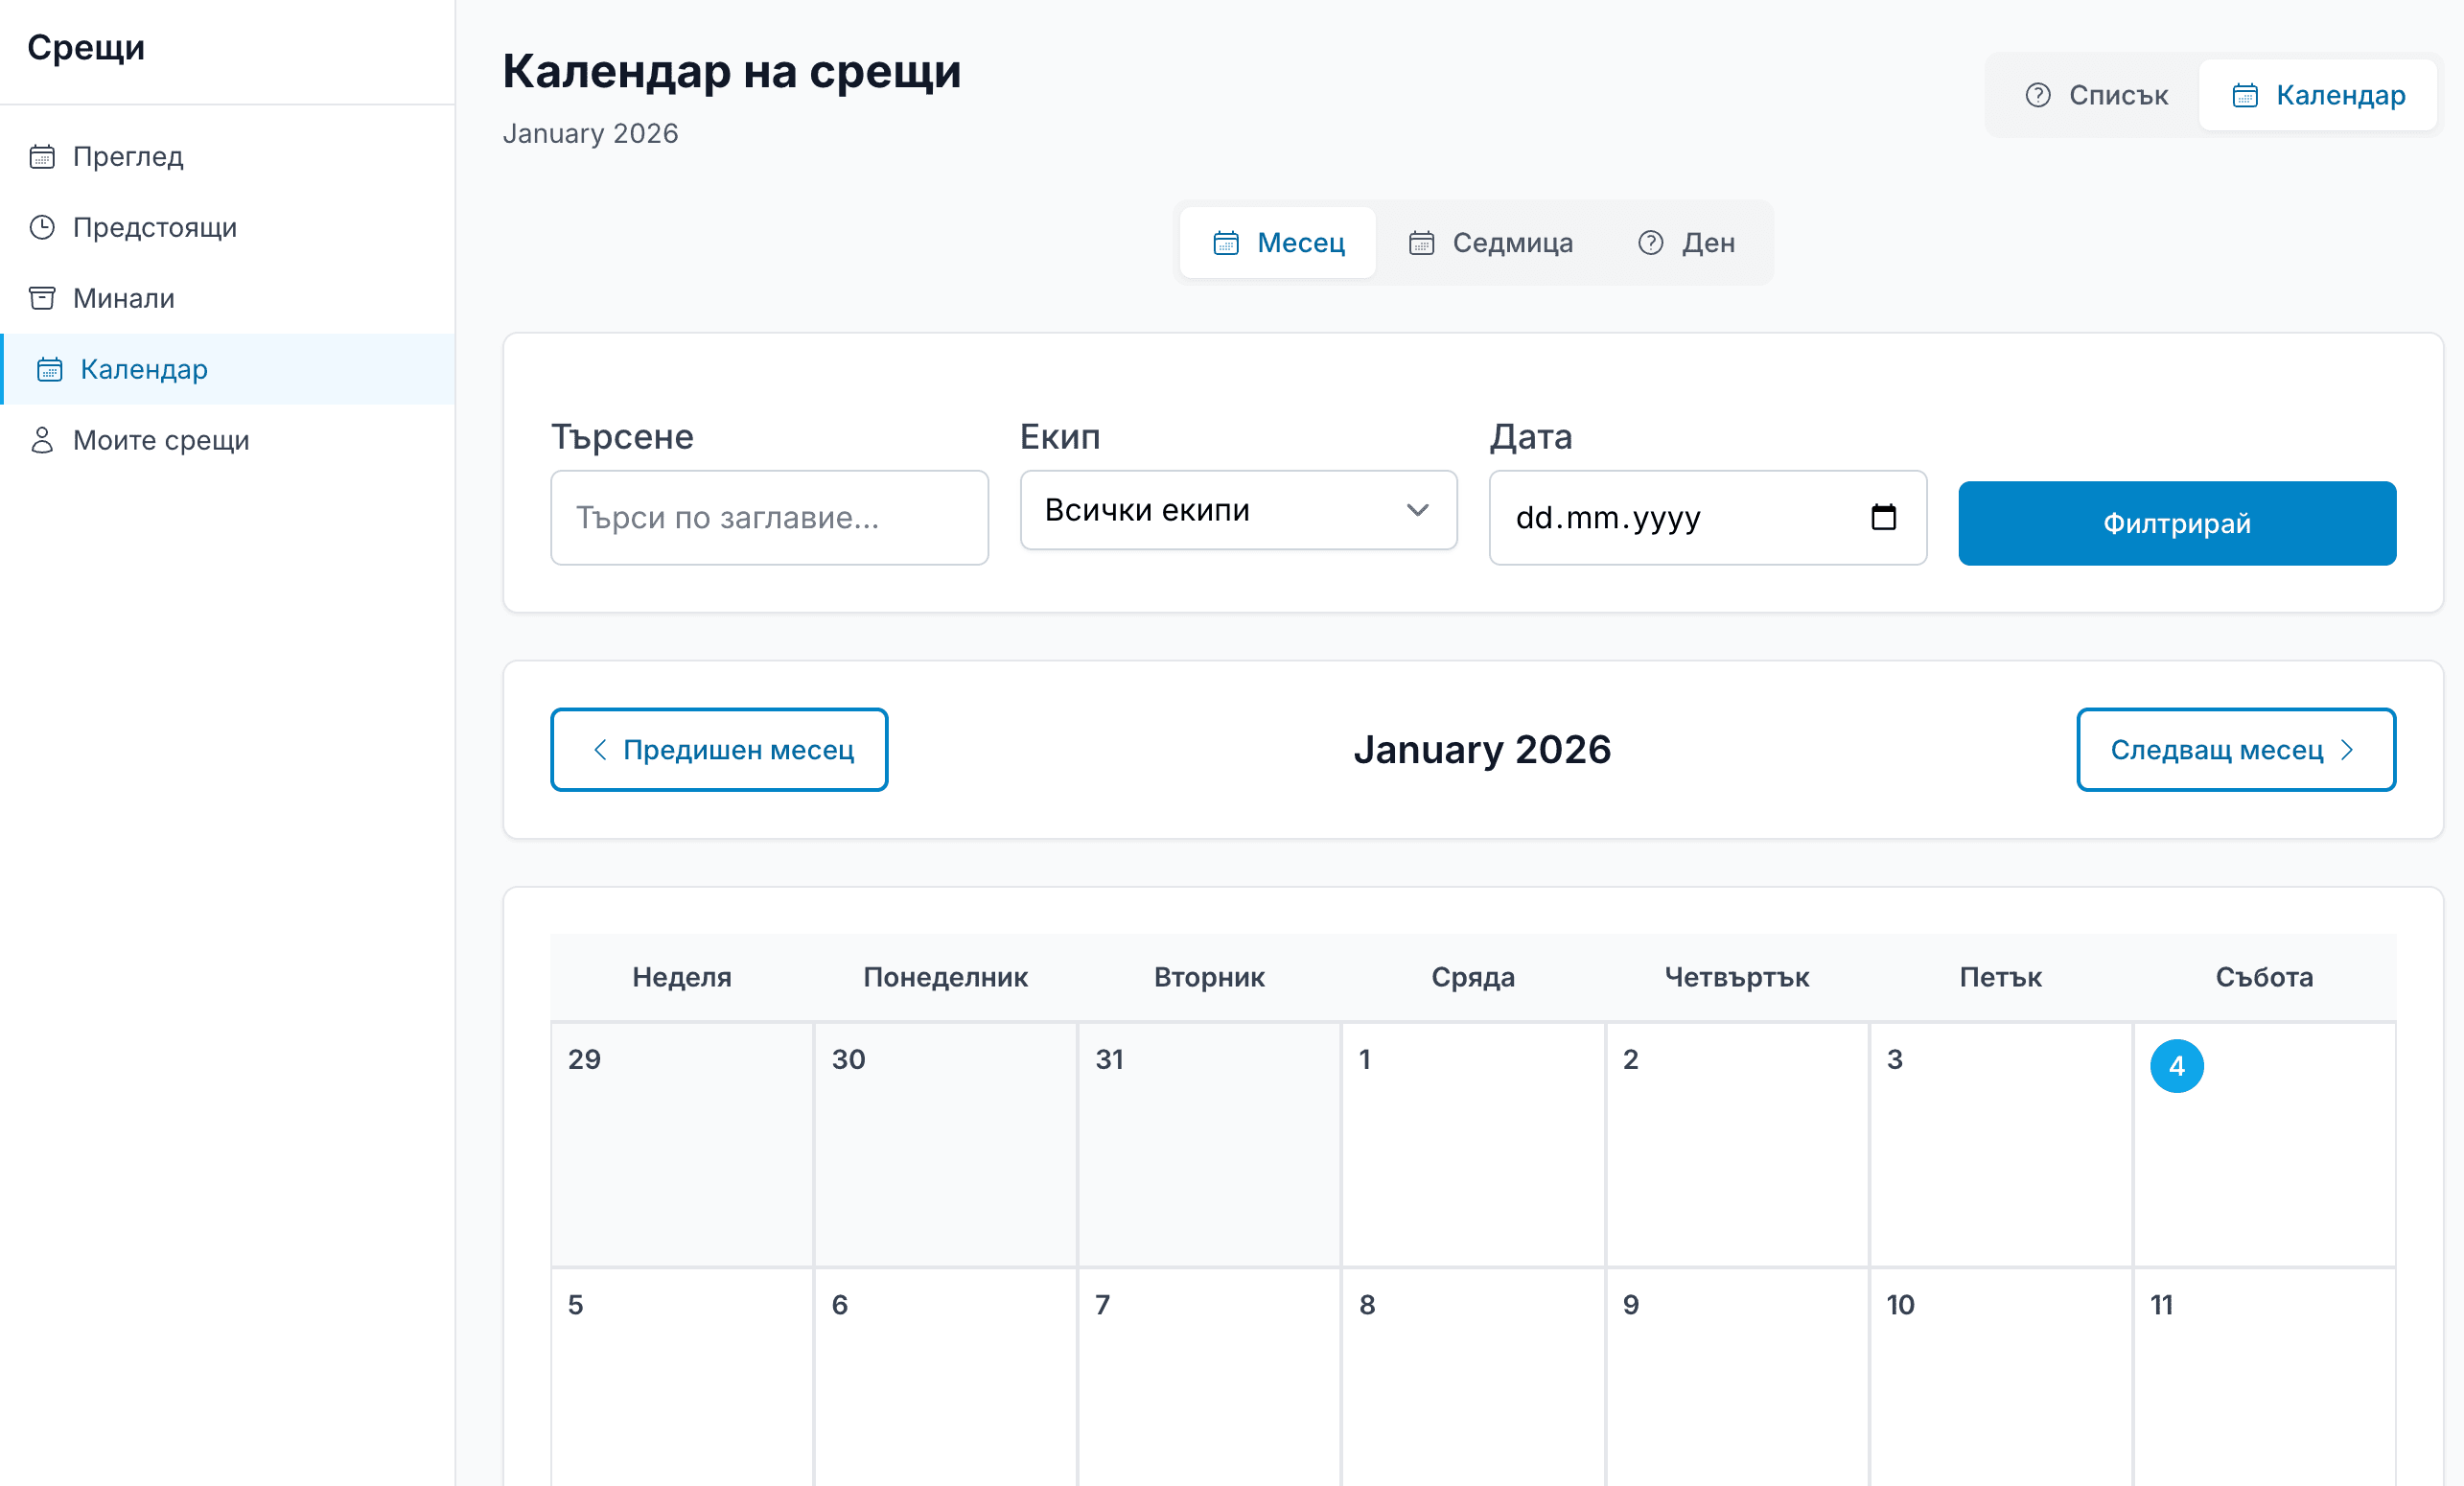Select highlighted day 4 in calendar

(x=2176, y=1065)
